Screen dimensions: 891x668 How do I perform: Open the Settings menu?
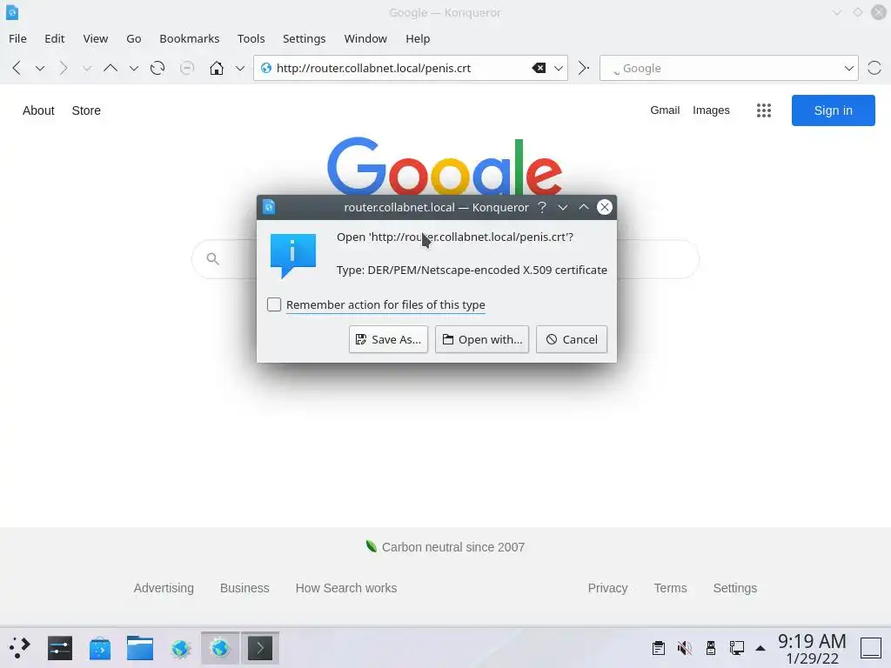[x=304, y=38]
